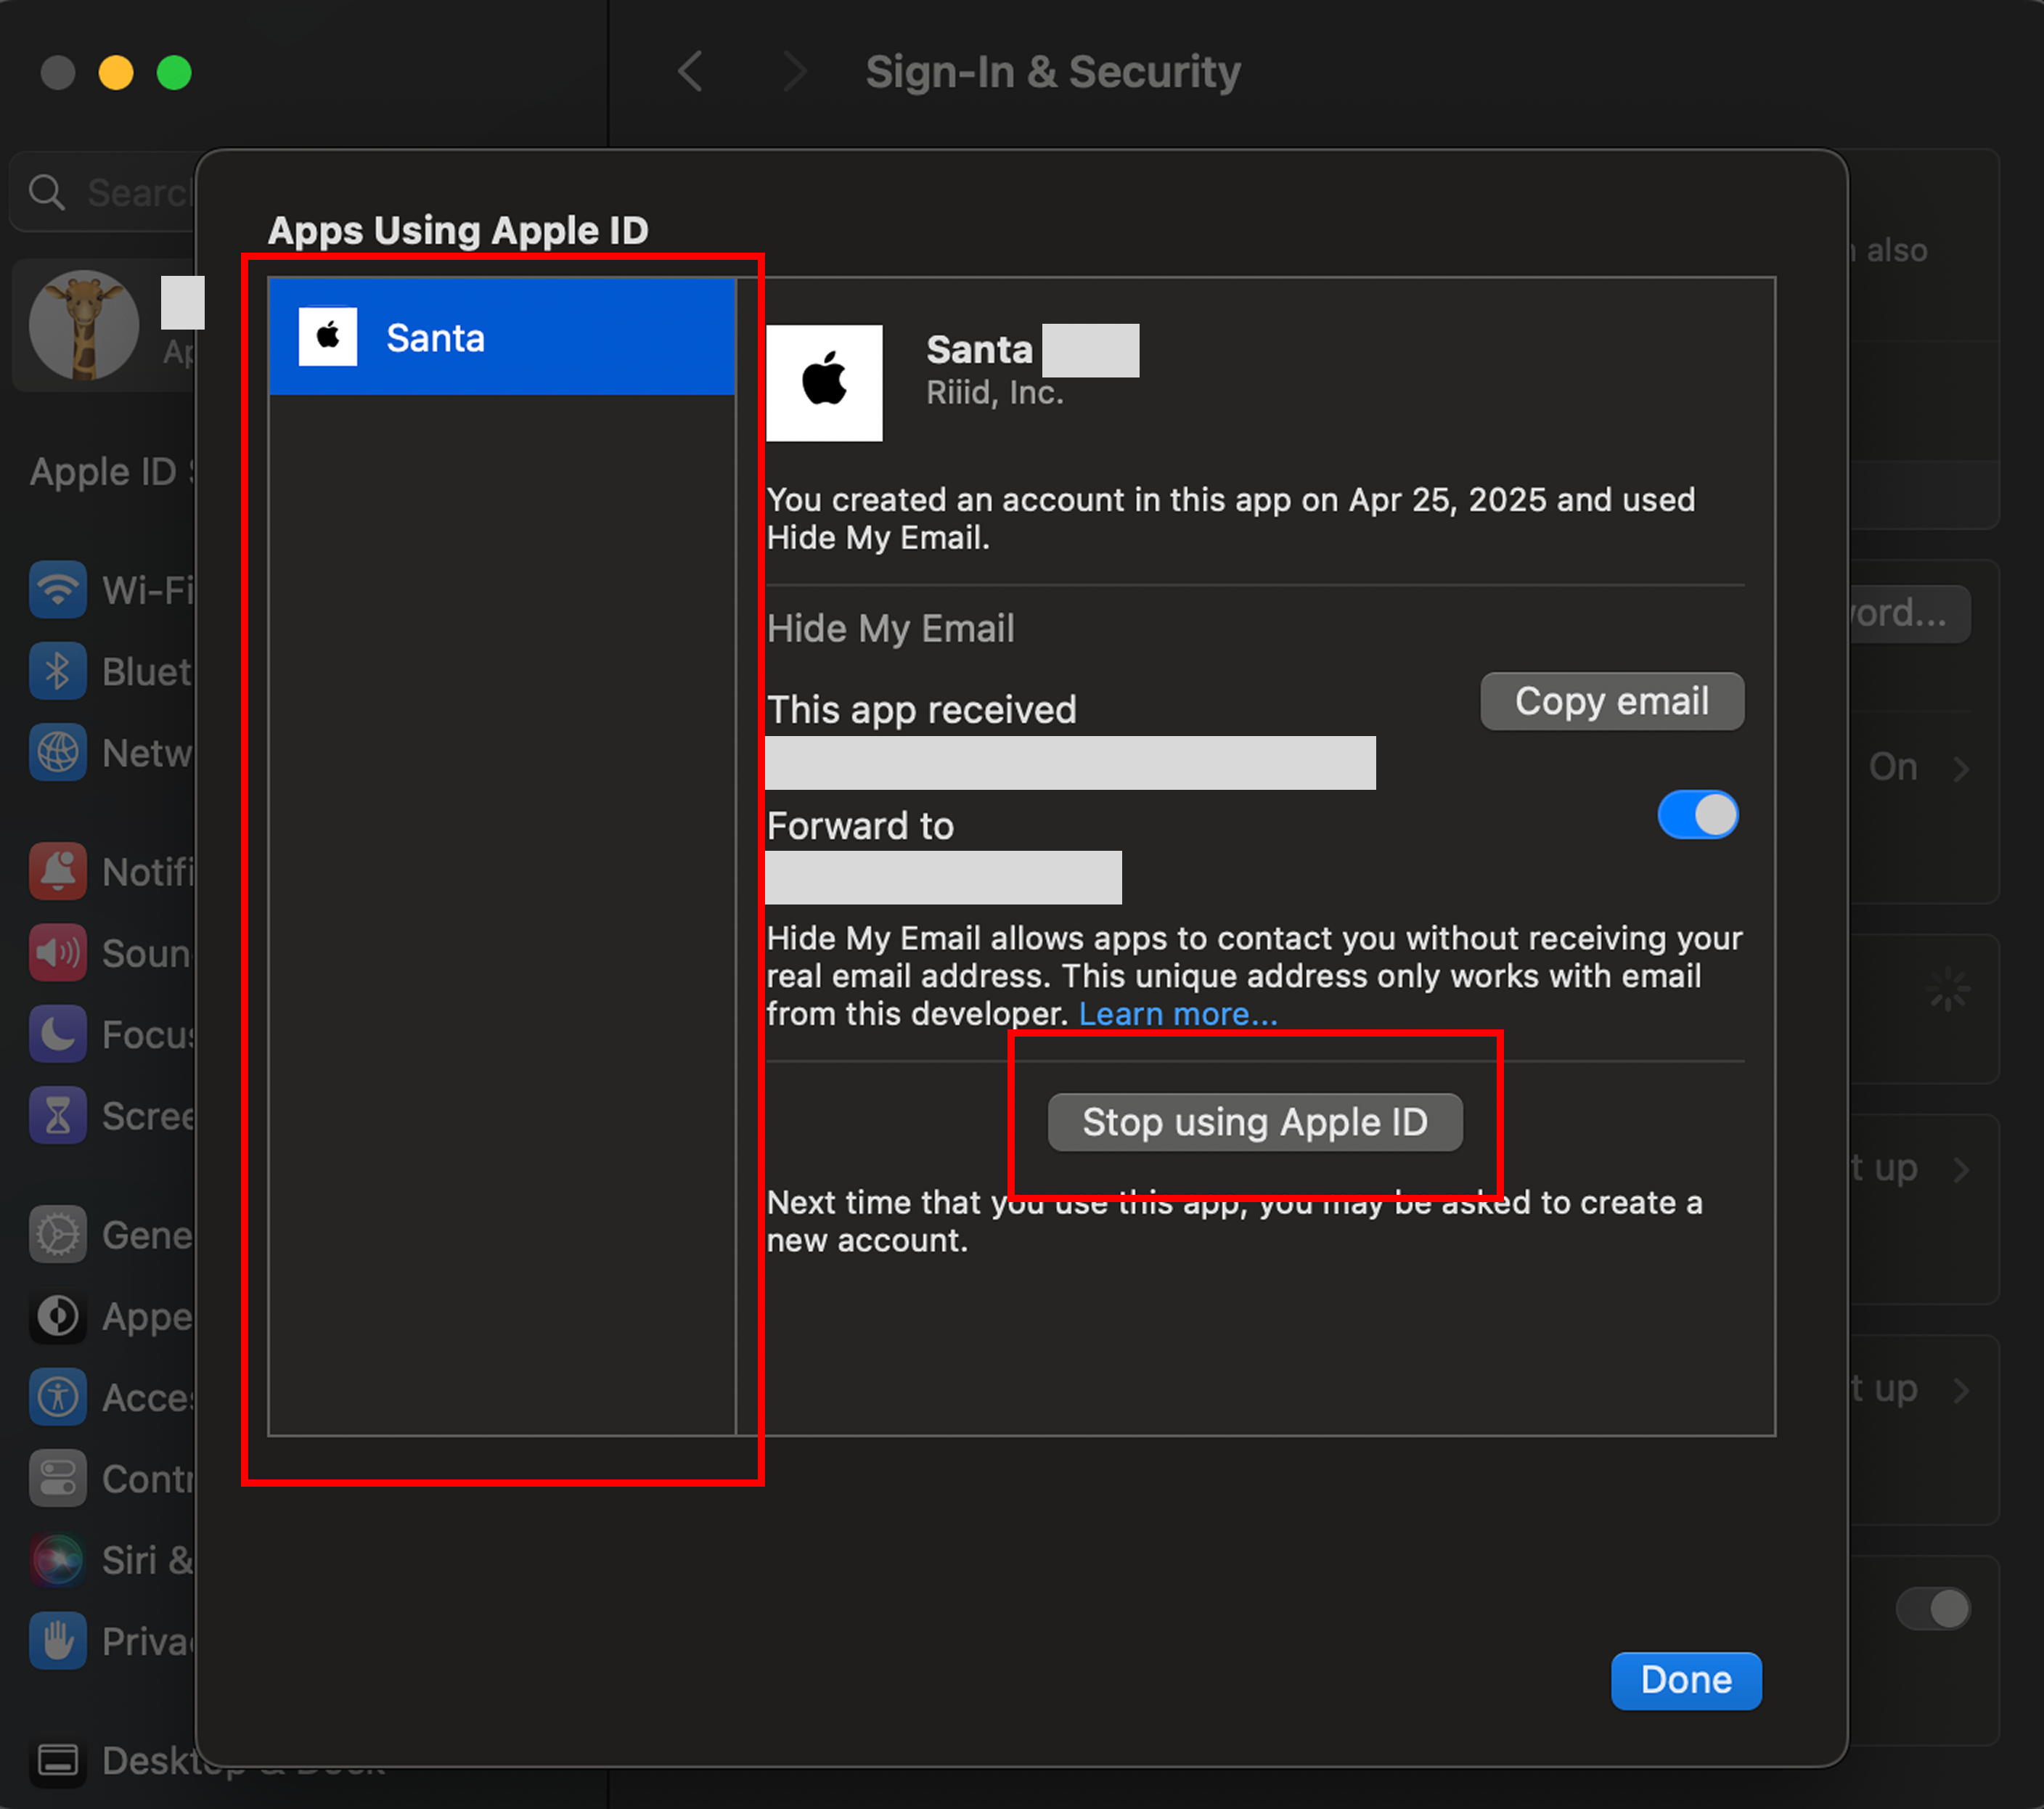Click the Copy email button
Image resolution: width=2044 pixels, height=1809 pixels.
point(1612,701)
